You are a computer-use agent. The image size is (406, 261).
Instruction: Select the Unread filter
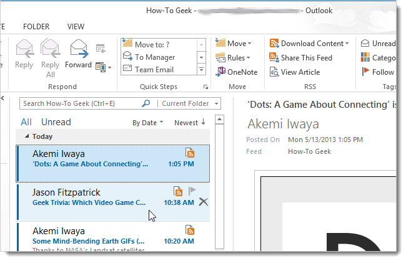tap(56, 122)
